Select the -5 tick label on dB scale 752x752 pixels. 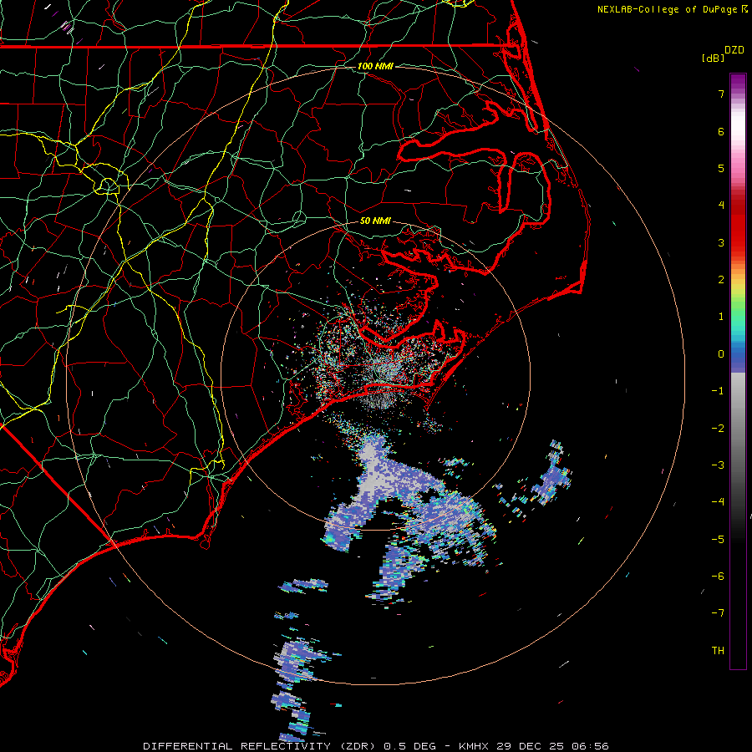coord(718,540)
